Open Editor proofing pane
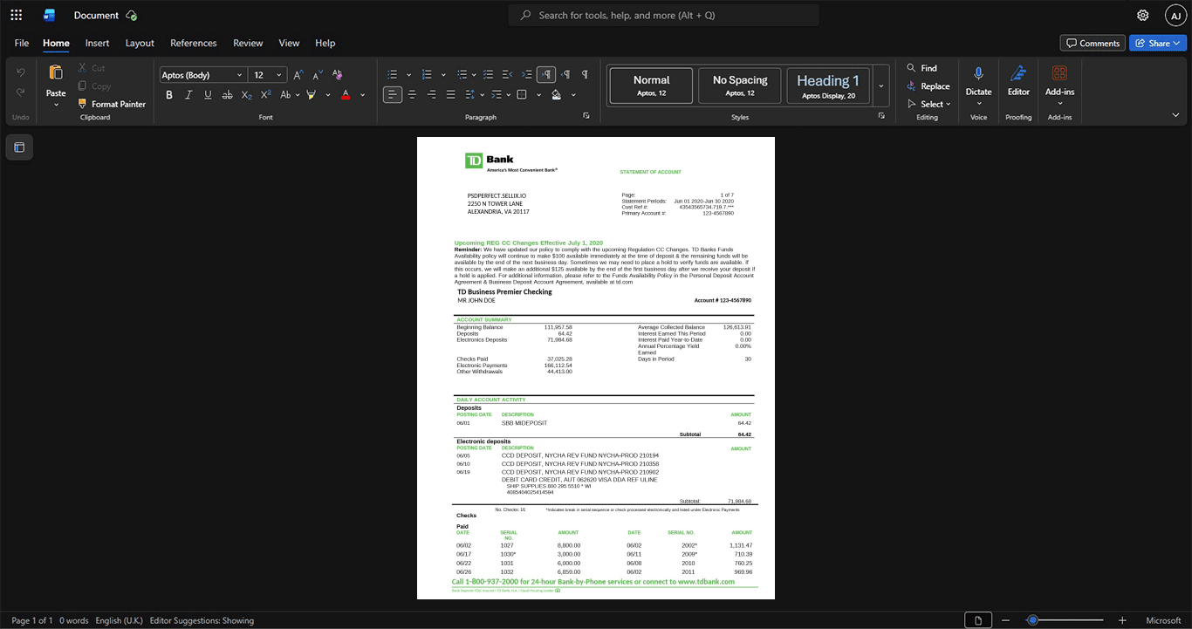This screenshot has width=1192, height=629. click(x=1018, y=81)
